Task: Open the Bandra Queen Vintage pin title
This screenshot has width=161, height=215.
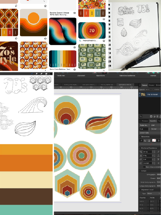Action: pyautogui.click(x=59, y=14)
